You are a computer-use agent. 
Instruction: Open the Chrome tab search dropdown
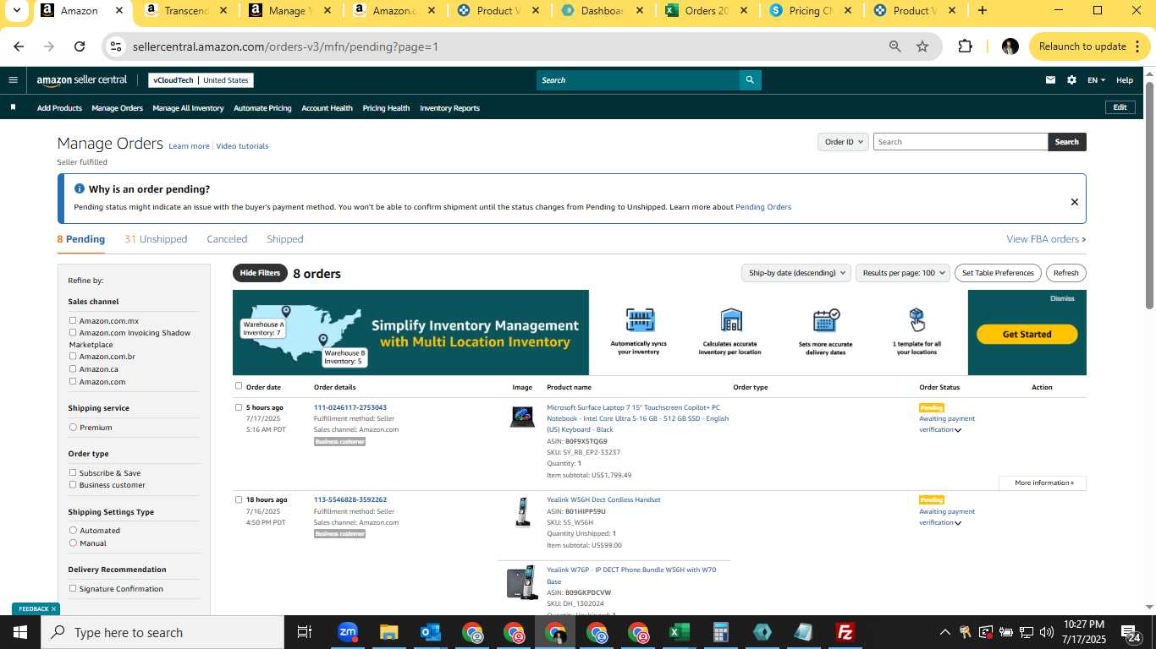17,11
